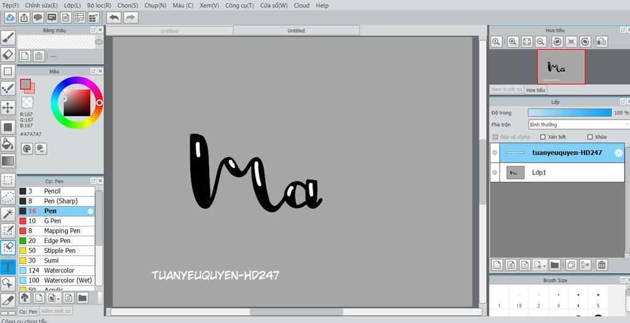Zoom in on the navigator
Image resolution: width=630 pixels, height=323 pixels.
click(x=512, y=41)
